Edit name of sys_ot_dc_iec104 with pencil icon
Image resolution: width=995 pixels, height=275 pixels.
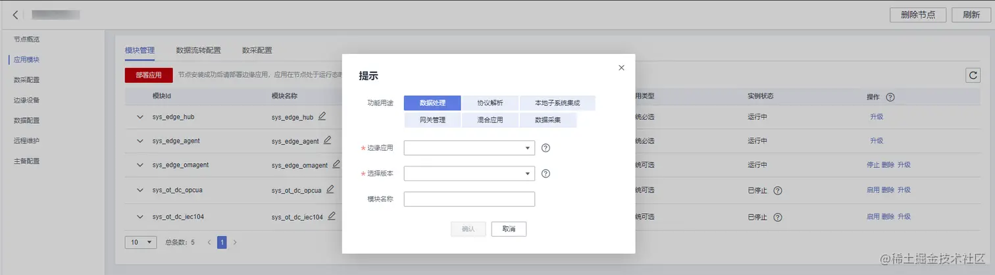pos(332,216)
